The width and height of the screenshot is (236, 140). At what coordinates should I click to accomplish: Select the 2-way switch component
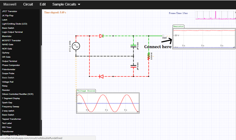click(x=8, y=111)
